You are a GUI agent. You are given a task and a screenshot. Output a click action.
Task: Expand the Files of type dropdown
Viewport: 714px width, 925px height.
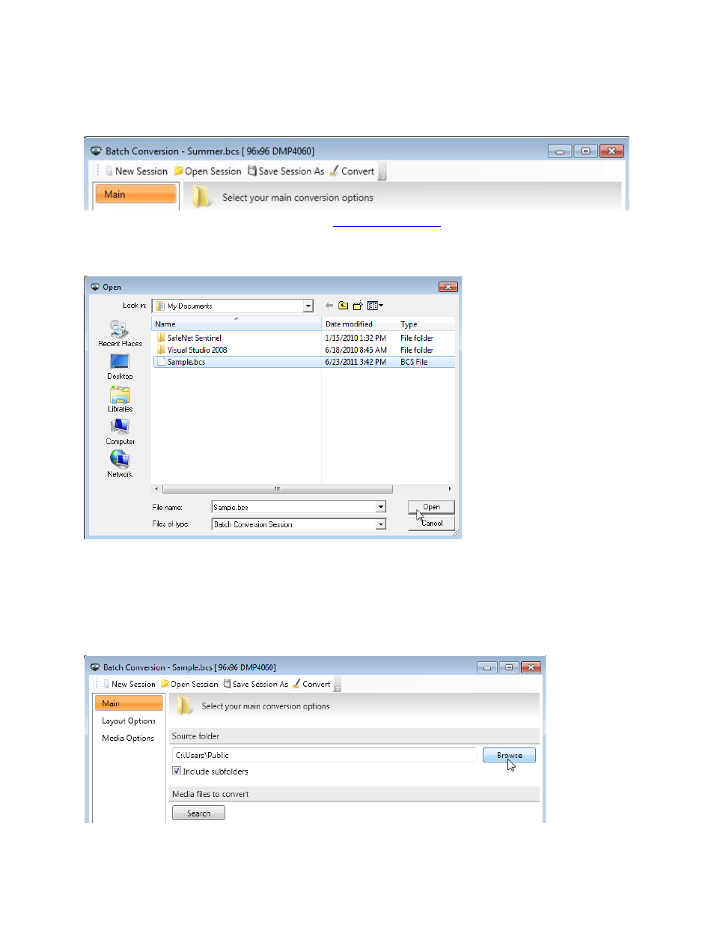(x=381, y=524)
